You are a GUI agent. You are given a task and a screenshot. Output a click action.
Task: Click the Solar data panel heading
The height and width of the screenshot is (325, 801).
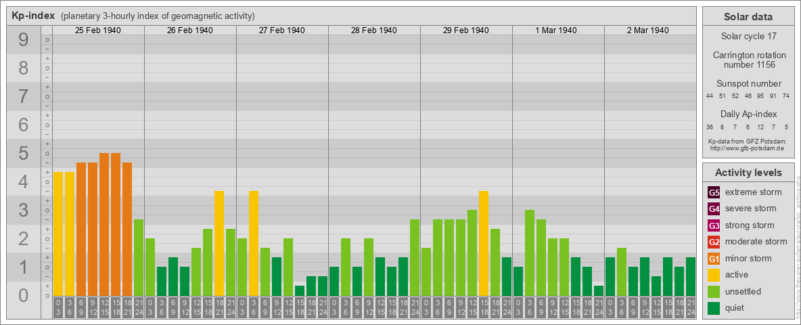[x=748, y=17]
